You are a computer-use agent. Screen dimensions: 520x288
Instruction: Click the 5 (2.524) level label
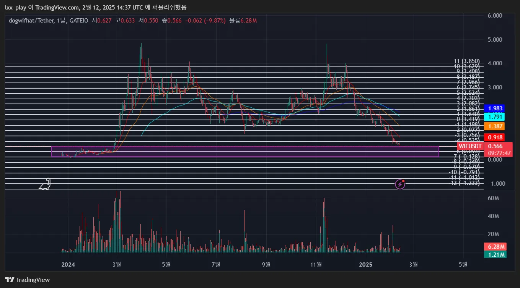click(x=468, y=92)
